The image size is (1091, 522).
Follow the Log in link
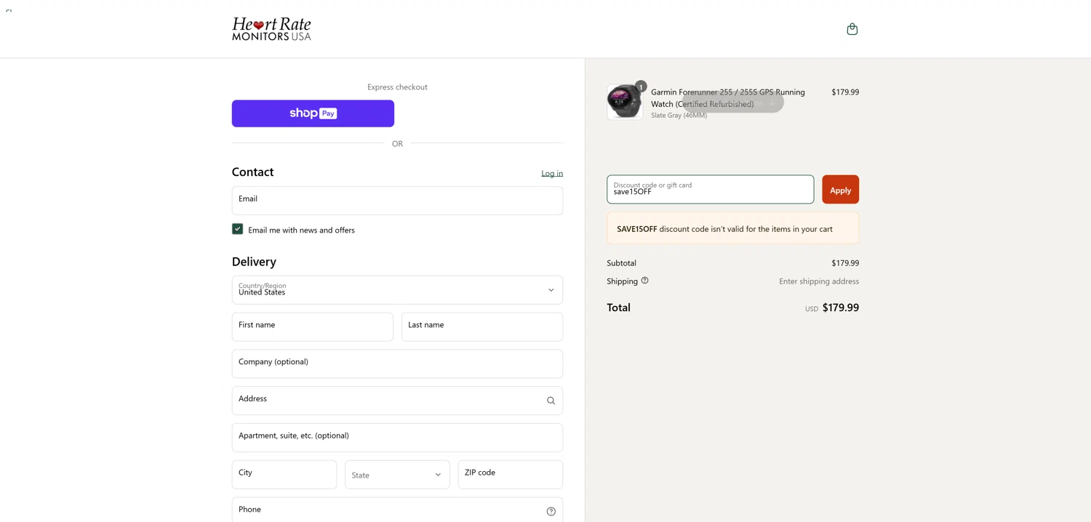[x=552, y=173]
